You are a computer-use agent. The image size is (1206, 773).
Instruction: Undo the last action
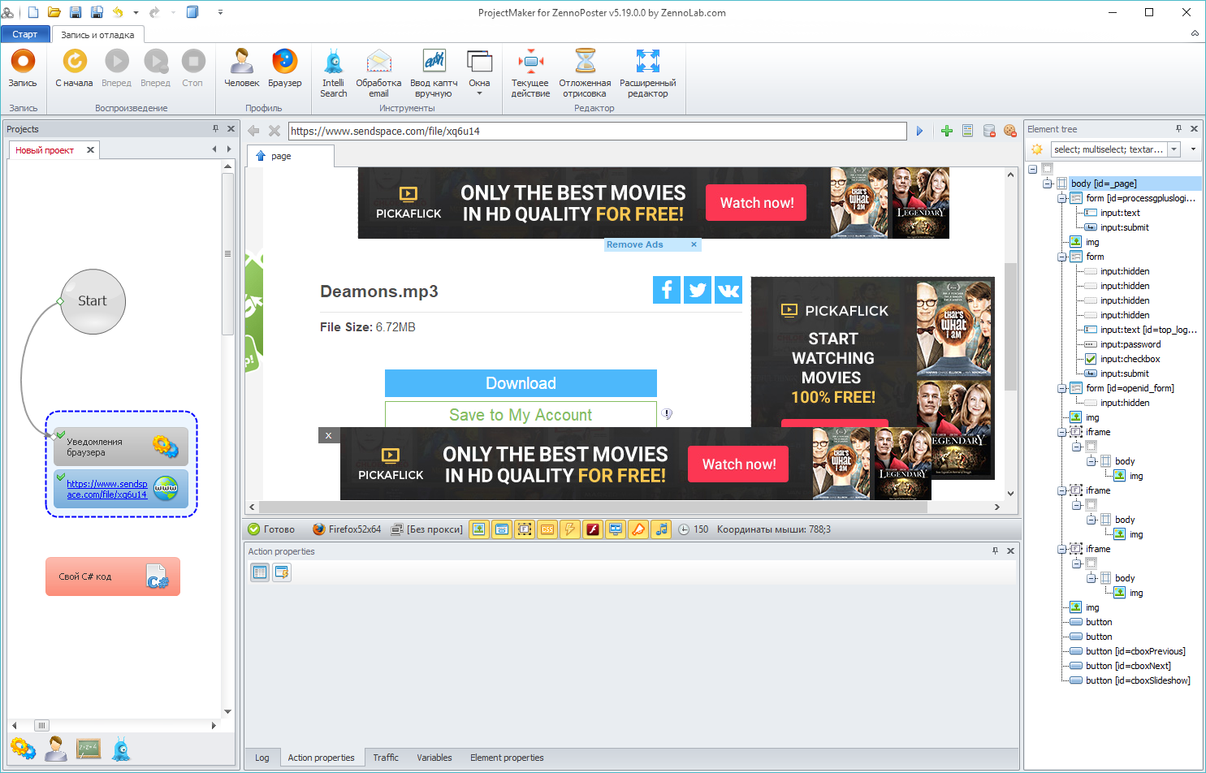(119, 12)
